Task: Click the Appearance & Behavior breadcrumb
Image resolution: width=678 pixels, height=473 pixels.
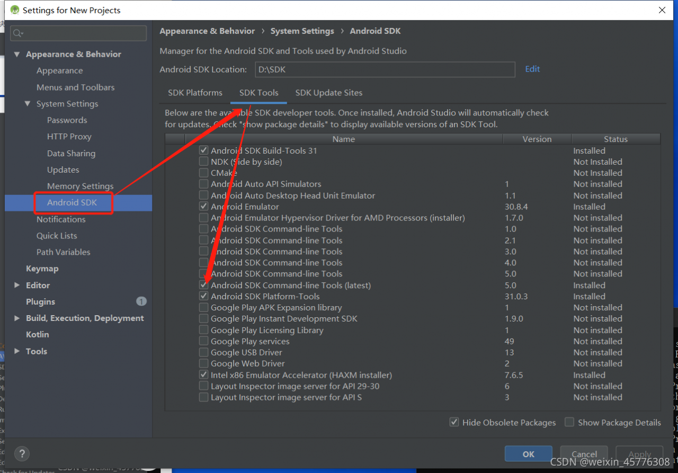Action: 207,31
